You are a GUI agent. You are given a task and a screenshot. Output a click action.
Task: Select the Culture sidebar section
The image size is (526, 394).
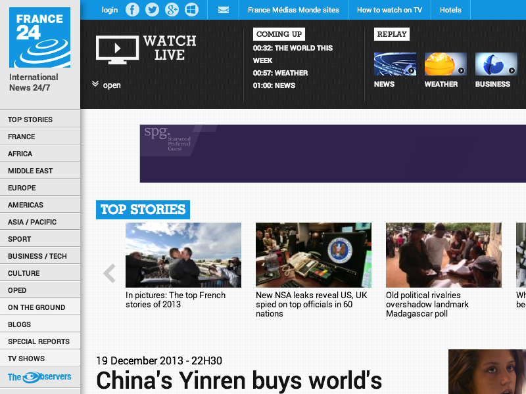[24, 273]
